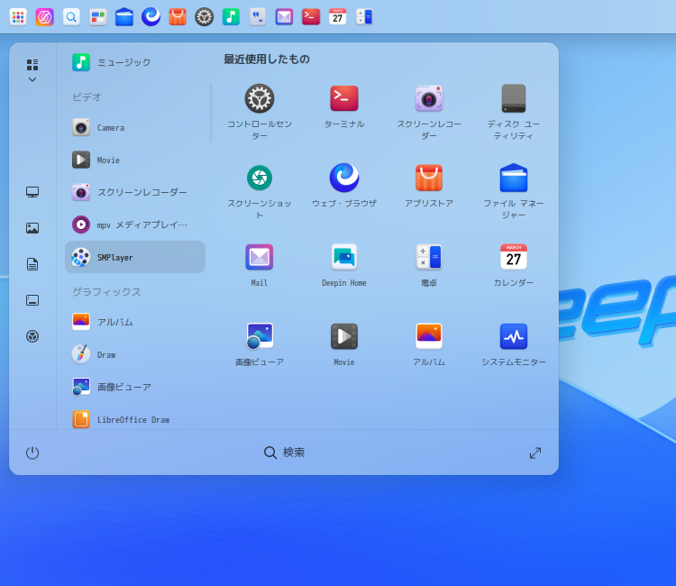Click the terminal icon in the top dock
Screen dimensions: 676x586
coord(311,16)
